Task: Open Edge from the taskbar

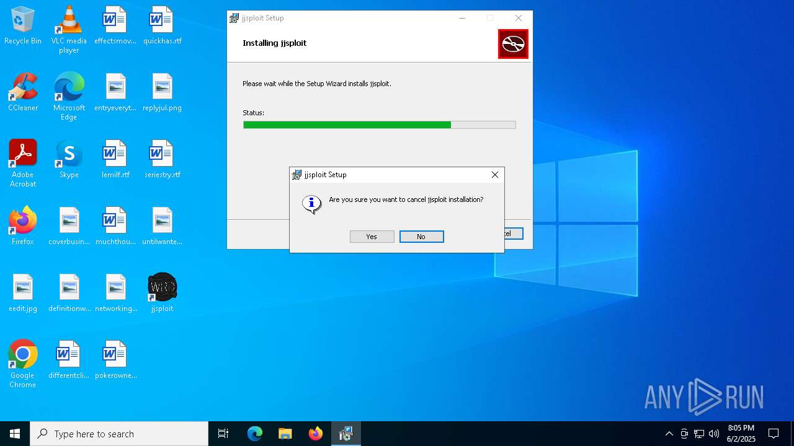Action: click(x=255, y=434)
